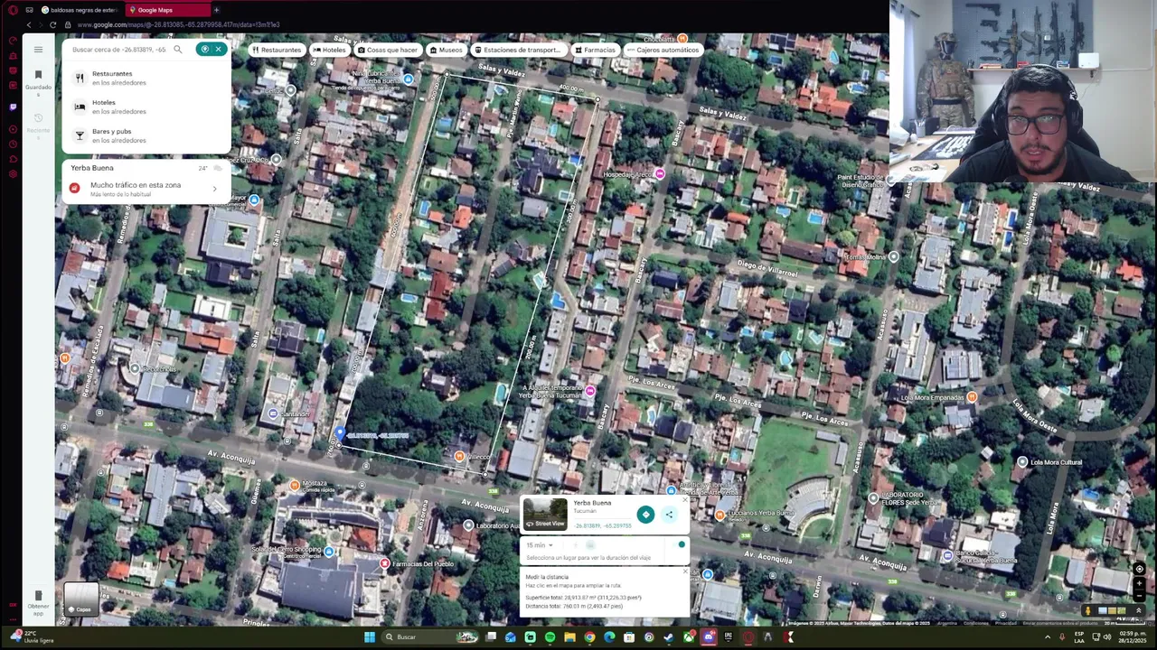Select the Bares y pubs suggestion
This screenshot has height=650, width=1157.
pyautogui.click(x=146, y=136)
